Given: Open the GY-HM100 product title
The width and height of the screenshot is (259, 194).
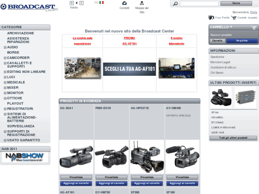Looking at the screenshot, I should (x=173, y=108).
